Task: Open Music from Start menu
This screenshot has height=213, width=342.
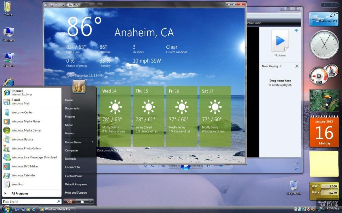Action: (69, 125)
